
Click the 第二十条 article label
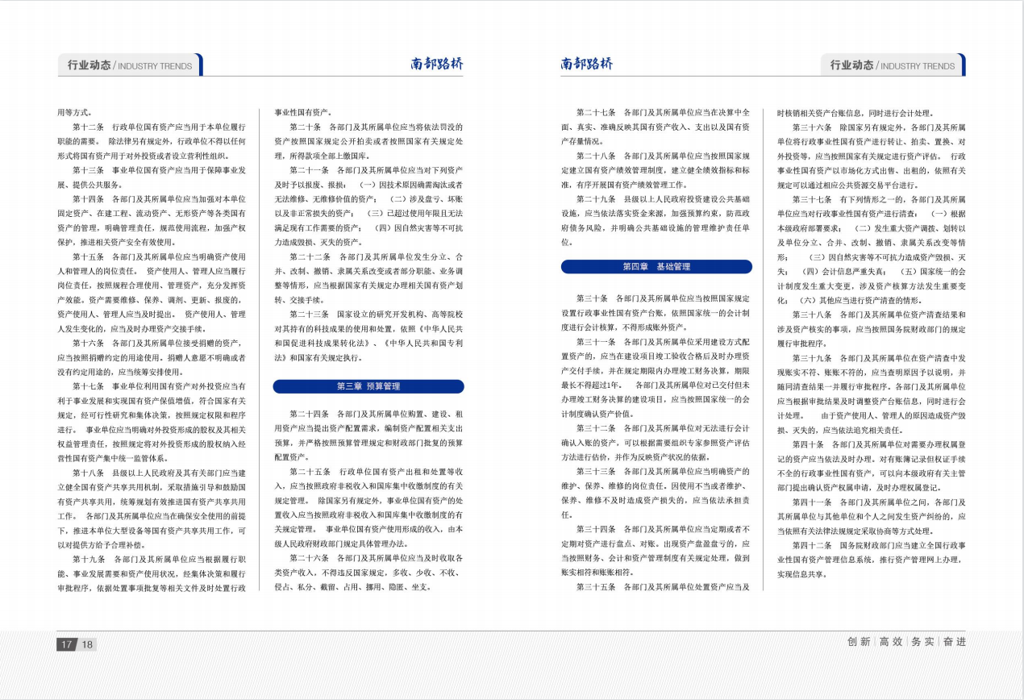pyautogui.click(x=306, y=127)
